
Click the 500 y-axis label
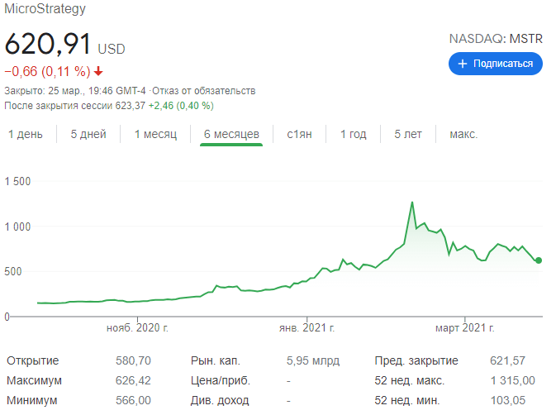[x=13, y=272]
